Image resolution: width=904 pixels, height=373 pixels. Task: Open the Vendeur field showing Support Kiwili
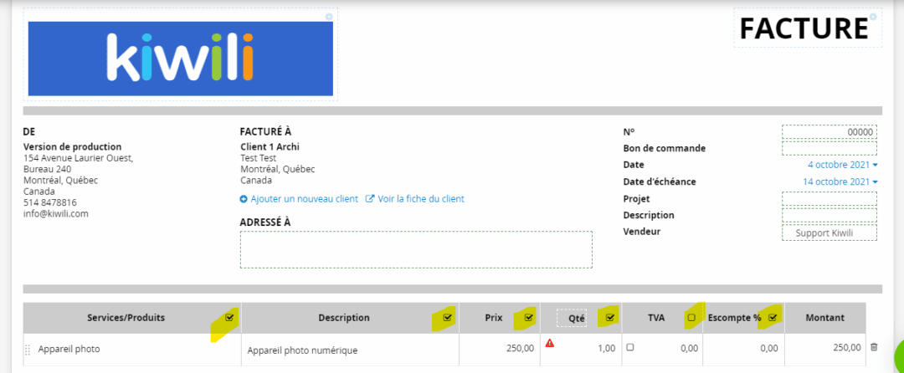pos(830,233)
